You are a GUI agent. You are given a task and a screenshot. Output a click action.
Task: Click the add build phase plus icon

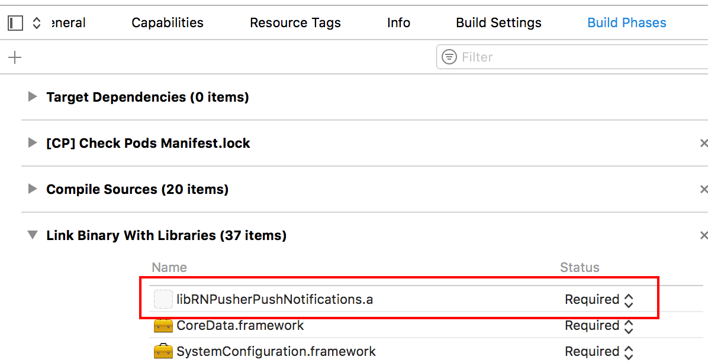14,57
